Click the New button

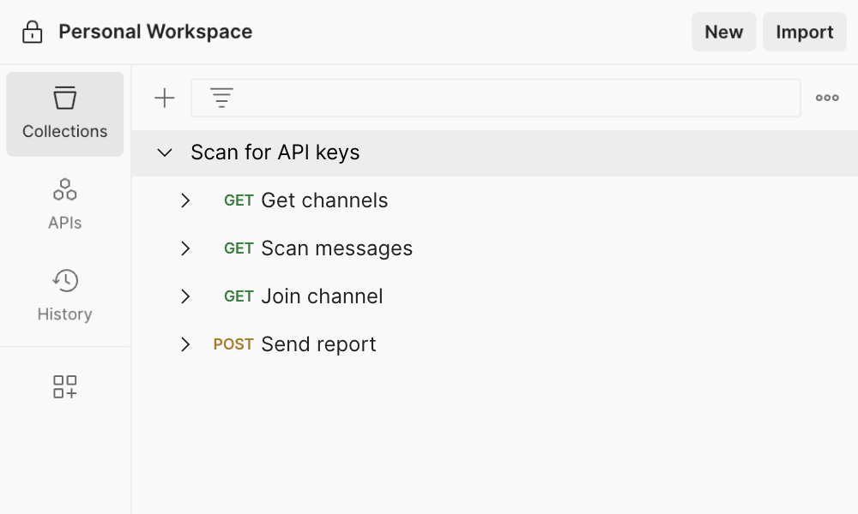coord(723,32)
